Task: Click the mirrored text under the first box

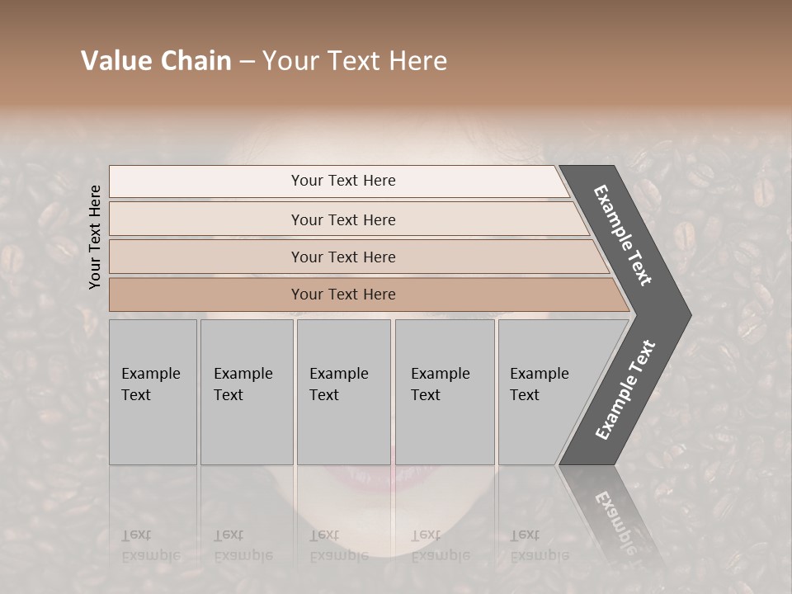Action: [x=150, y=545]
